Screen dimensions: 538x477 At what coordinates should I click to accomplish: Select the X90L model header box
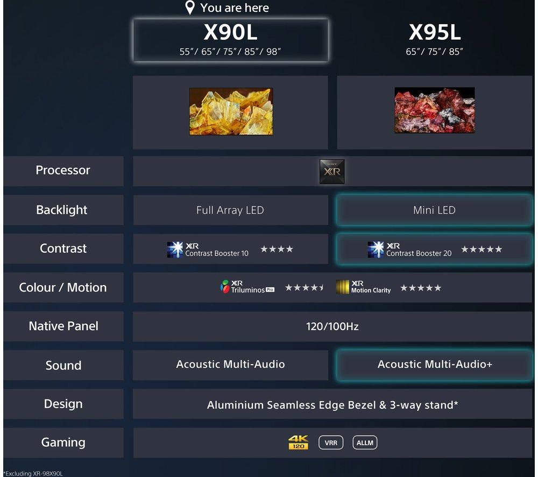click(231, 40)
